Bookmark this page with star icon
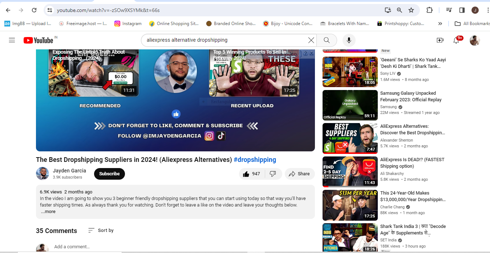Screen dimensions: 490x253 click(x=411, y=10)
